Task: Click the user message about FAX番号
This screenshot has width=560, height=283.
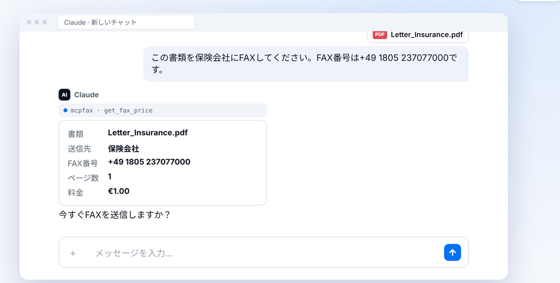Action: pyautogui.click(x=306, y=64)
